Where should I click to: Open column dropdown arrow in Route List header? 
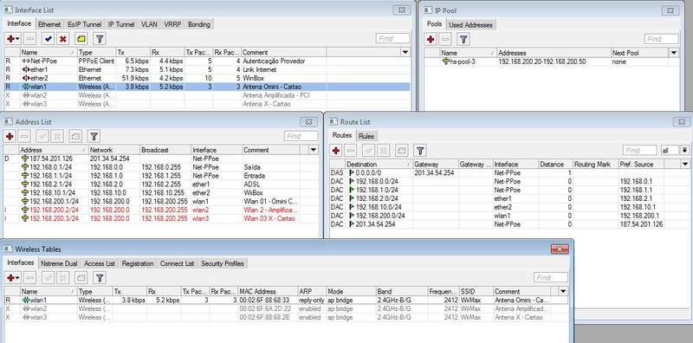click(x=685, y=164)
